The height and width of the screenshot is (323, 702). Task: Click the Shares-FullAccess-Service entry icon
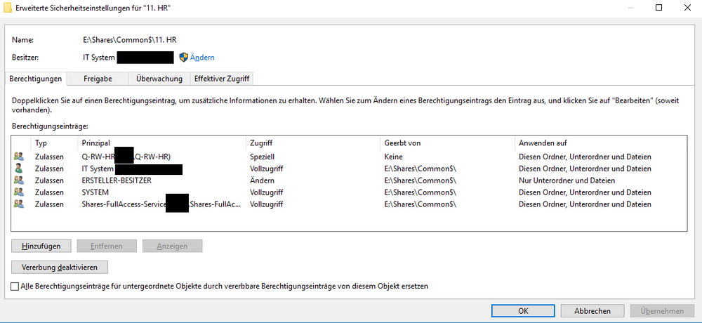[x=19, y=204]
